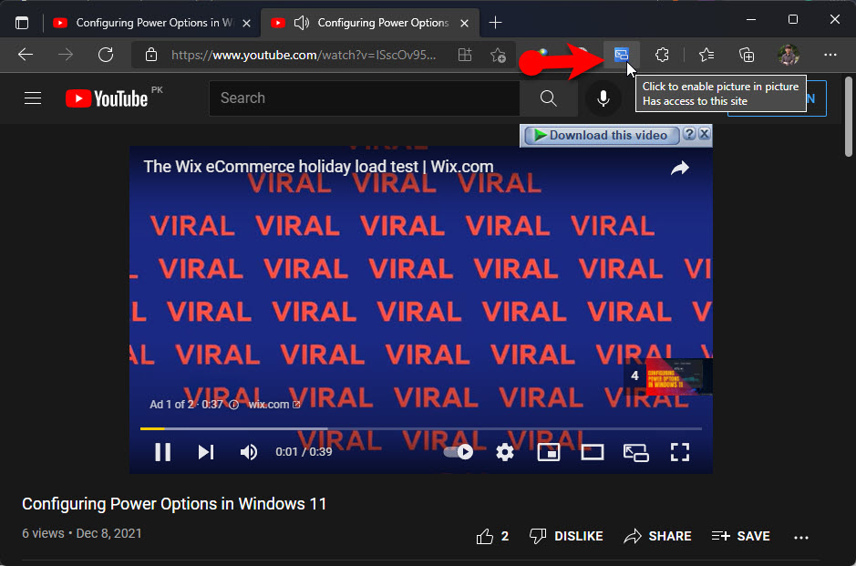Pause the video
The width and height of the screenshot is (856, 566).
click(162, 452)
